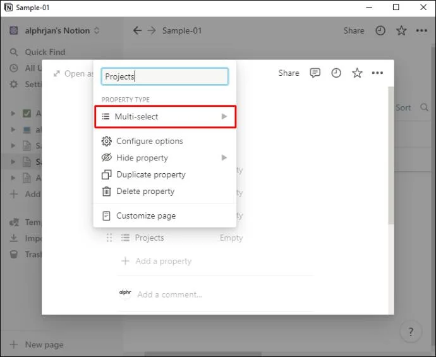The image size is (436, 357).
Task: Click the Configure options gear icon
Action: coord(106,142)
